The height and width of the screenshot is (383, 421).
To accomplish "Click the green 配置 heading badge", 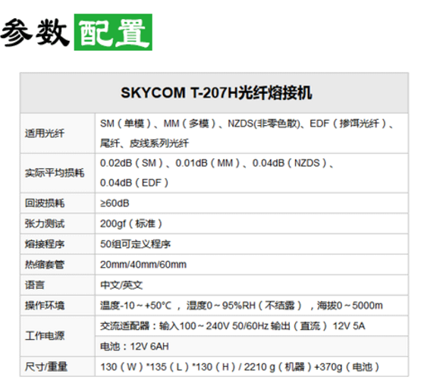I will click(x=113, y=32).
